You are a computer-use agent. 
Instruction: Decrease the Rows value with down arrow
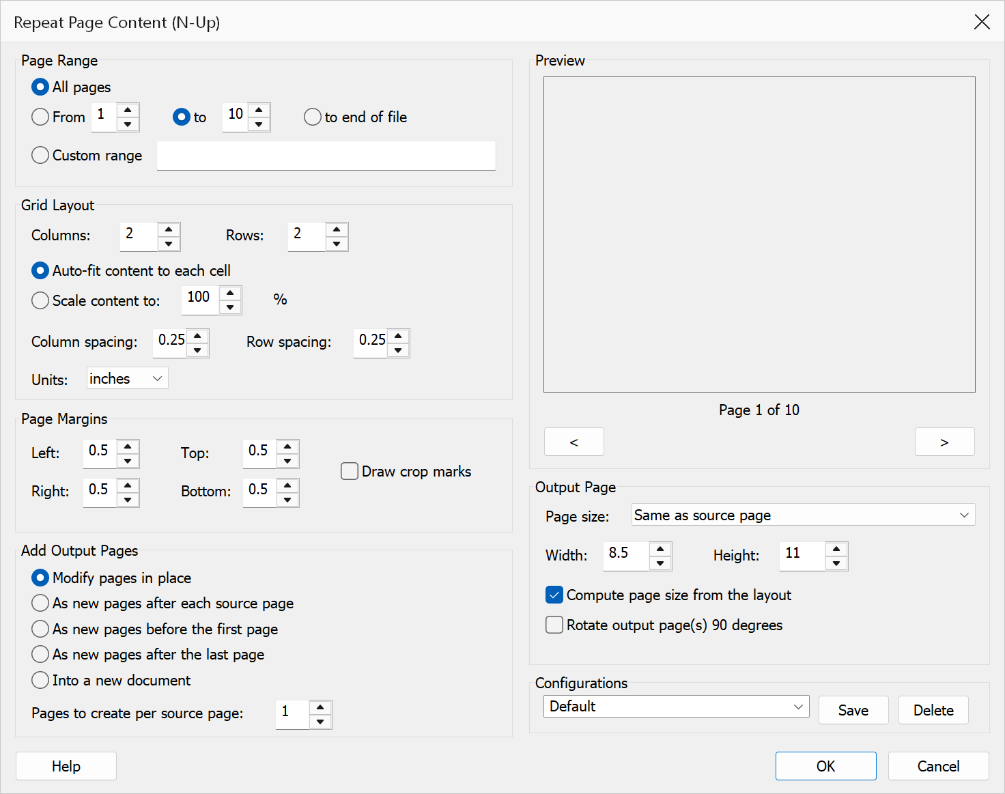337,244
